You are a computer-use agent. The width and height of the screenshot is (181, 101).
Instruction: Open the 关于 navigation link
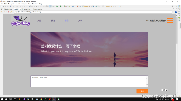(x=80, y=21)
